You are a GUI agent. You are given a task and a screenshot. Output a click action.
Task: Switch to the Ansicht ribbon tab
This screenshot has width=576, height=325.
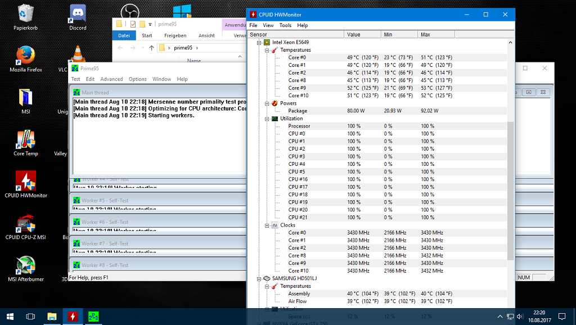206,35
